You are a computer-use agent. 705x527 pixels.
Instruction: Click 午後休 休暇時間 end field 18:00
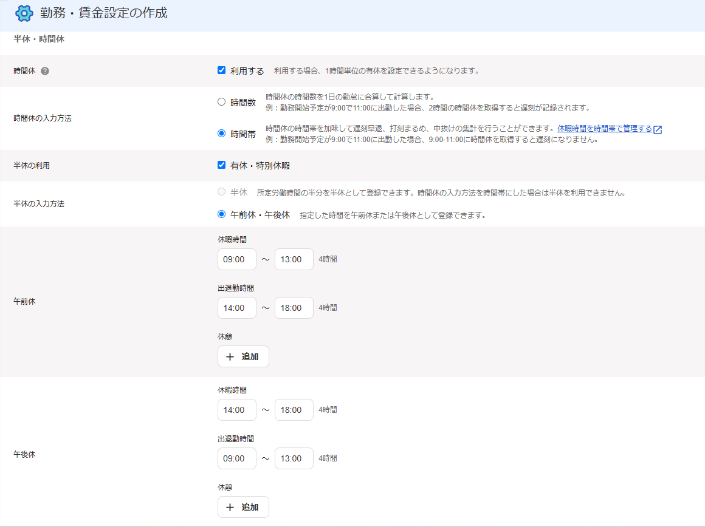click(294, 410)
